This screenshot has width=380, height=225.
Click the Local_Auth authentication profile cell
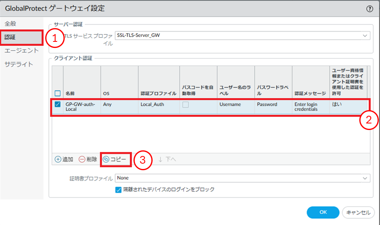(152, 104)
